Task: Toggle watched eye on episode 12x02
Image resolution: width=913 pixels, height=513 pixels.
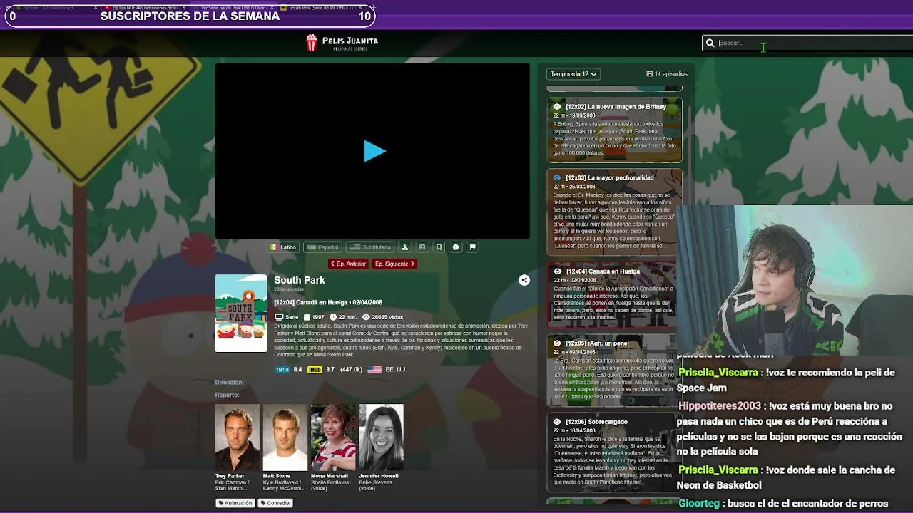Action: coord(557,107)
